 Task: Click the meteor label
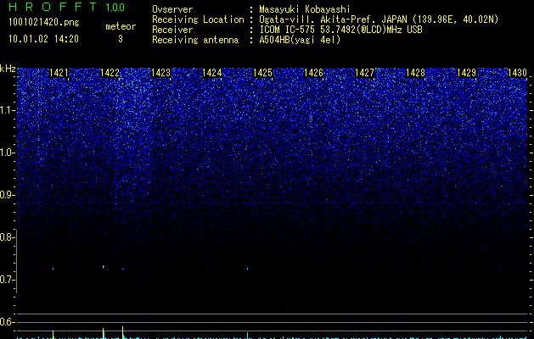coord(121,26)
